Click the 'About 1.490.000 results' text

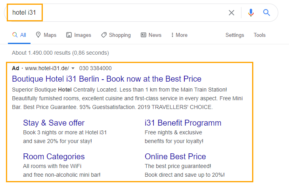tap(60, 53)
